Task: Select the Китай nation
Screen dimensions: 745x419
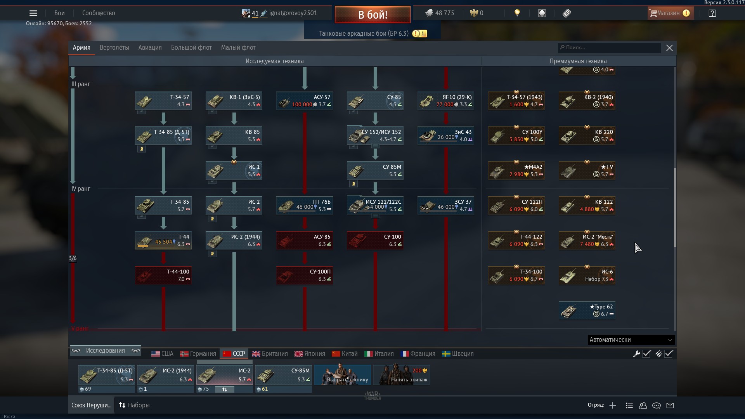Action: [345, 354]
